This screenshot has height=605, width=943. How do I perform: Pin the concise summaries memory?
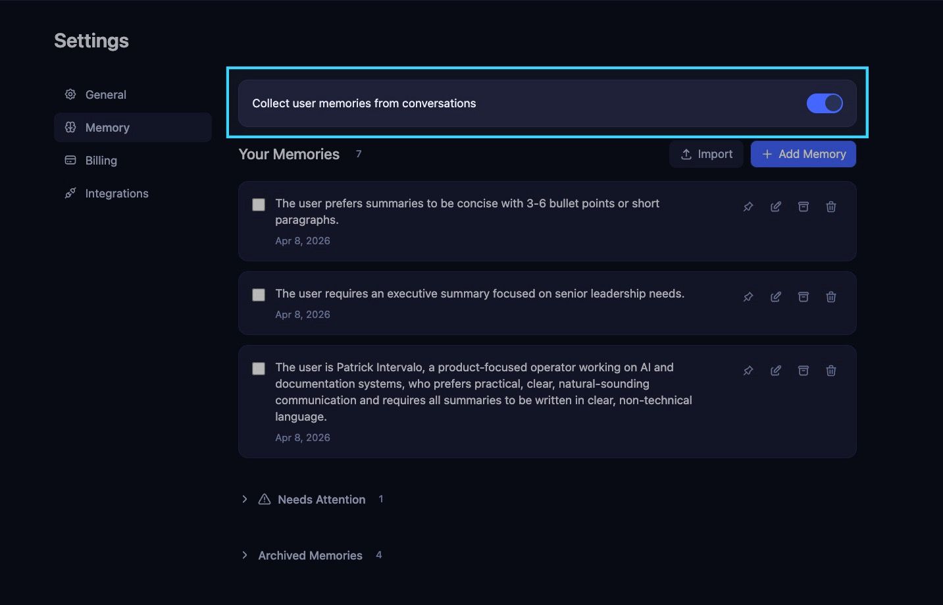748,207
